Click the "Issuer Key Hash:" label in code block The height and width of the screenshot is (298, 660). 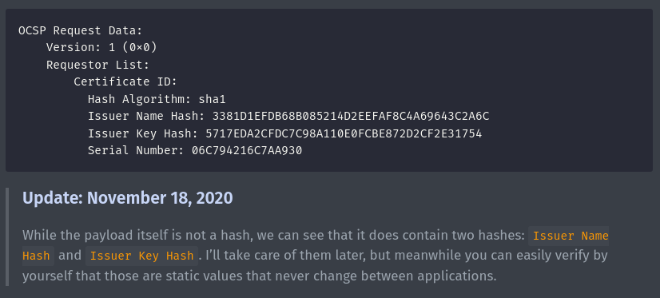point(143,134)
